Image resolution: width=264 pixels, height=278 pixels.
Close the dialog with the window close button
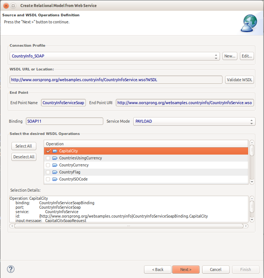click(6, 6)
